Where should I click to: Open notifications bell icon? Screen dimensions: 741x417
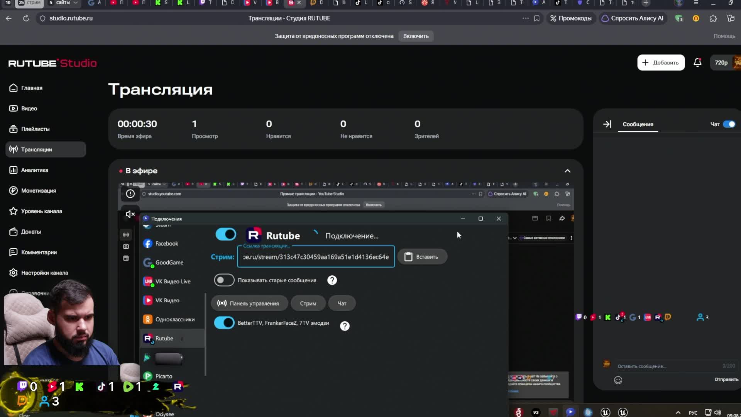[697, 63]
